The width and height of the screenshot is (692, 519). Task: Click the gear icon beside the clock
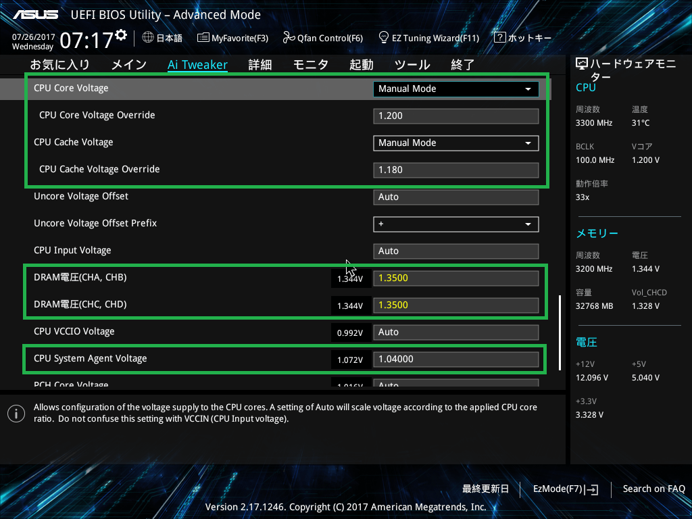(x=121, y=35)
